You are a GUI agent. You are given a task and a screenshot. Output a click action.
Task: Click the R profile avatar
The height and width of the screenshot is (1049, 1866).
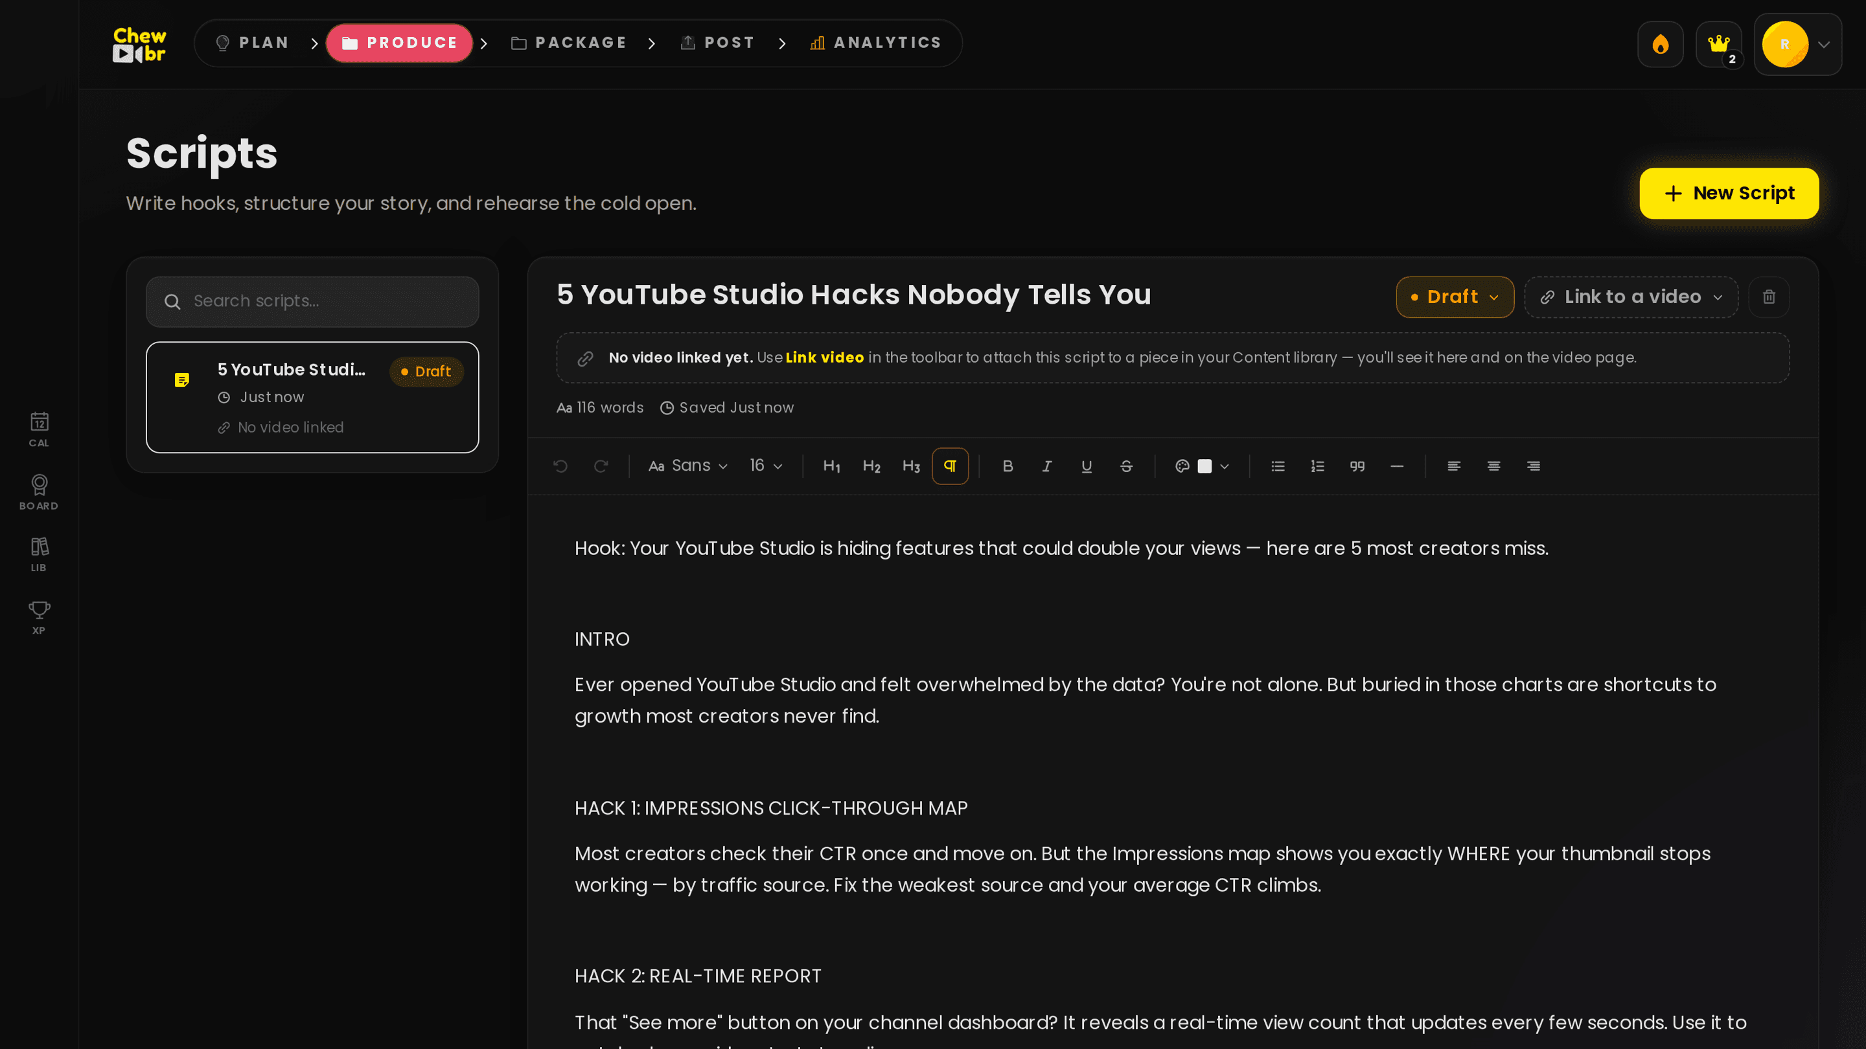pyautogui.click(x=1784, y=44)
